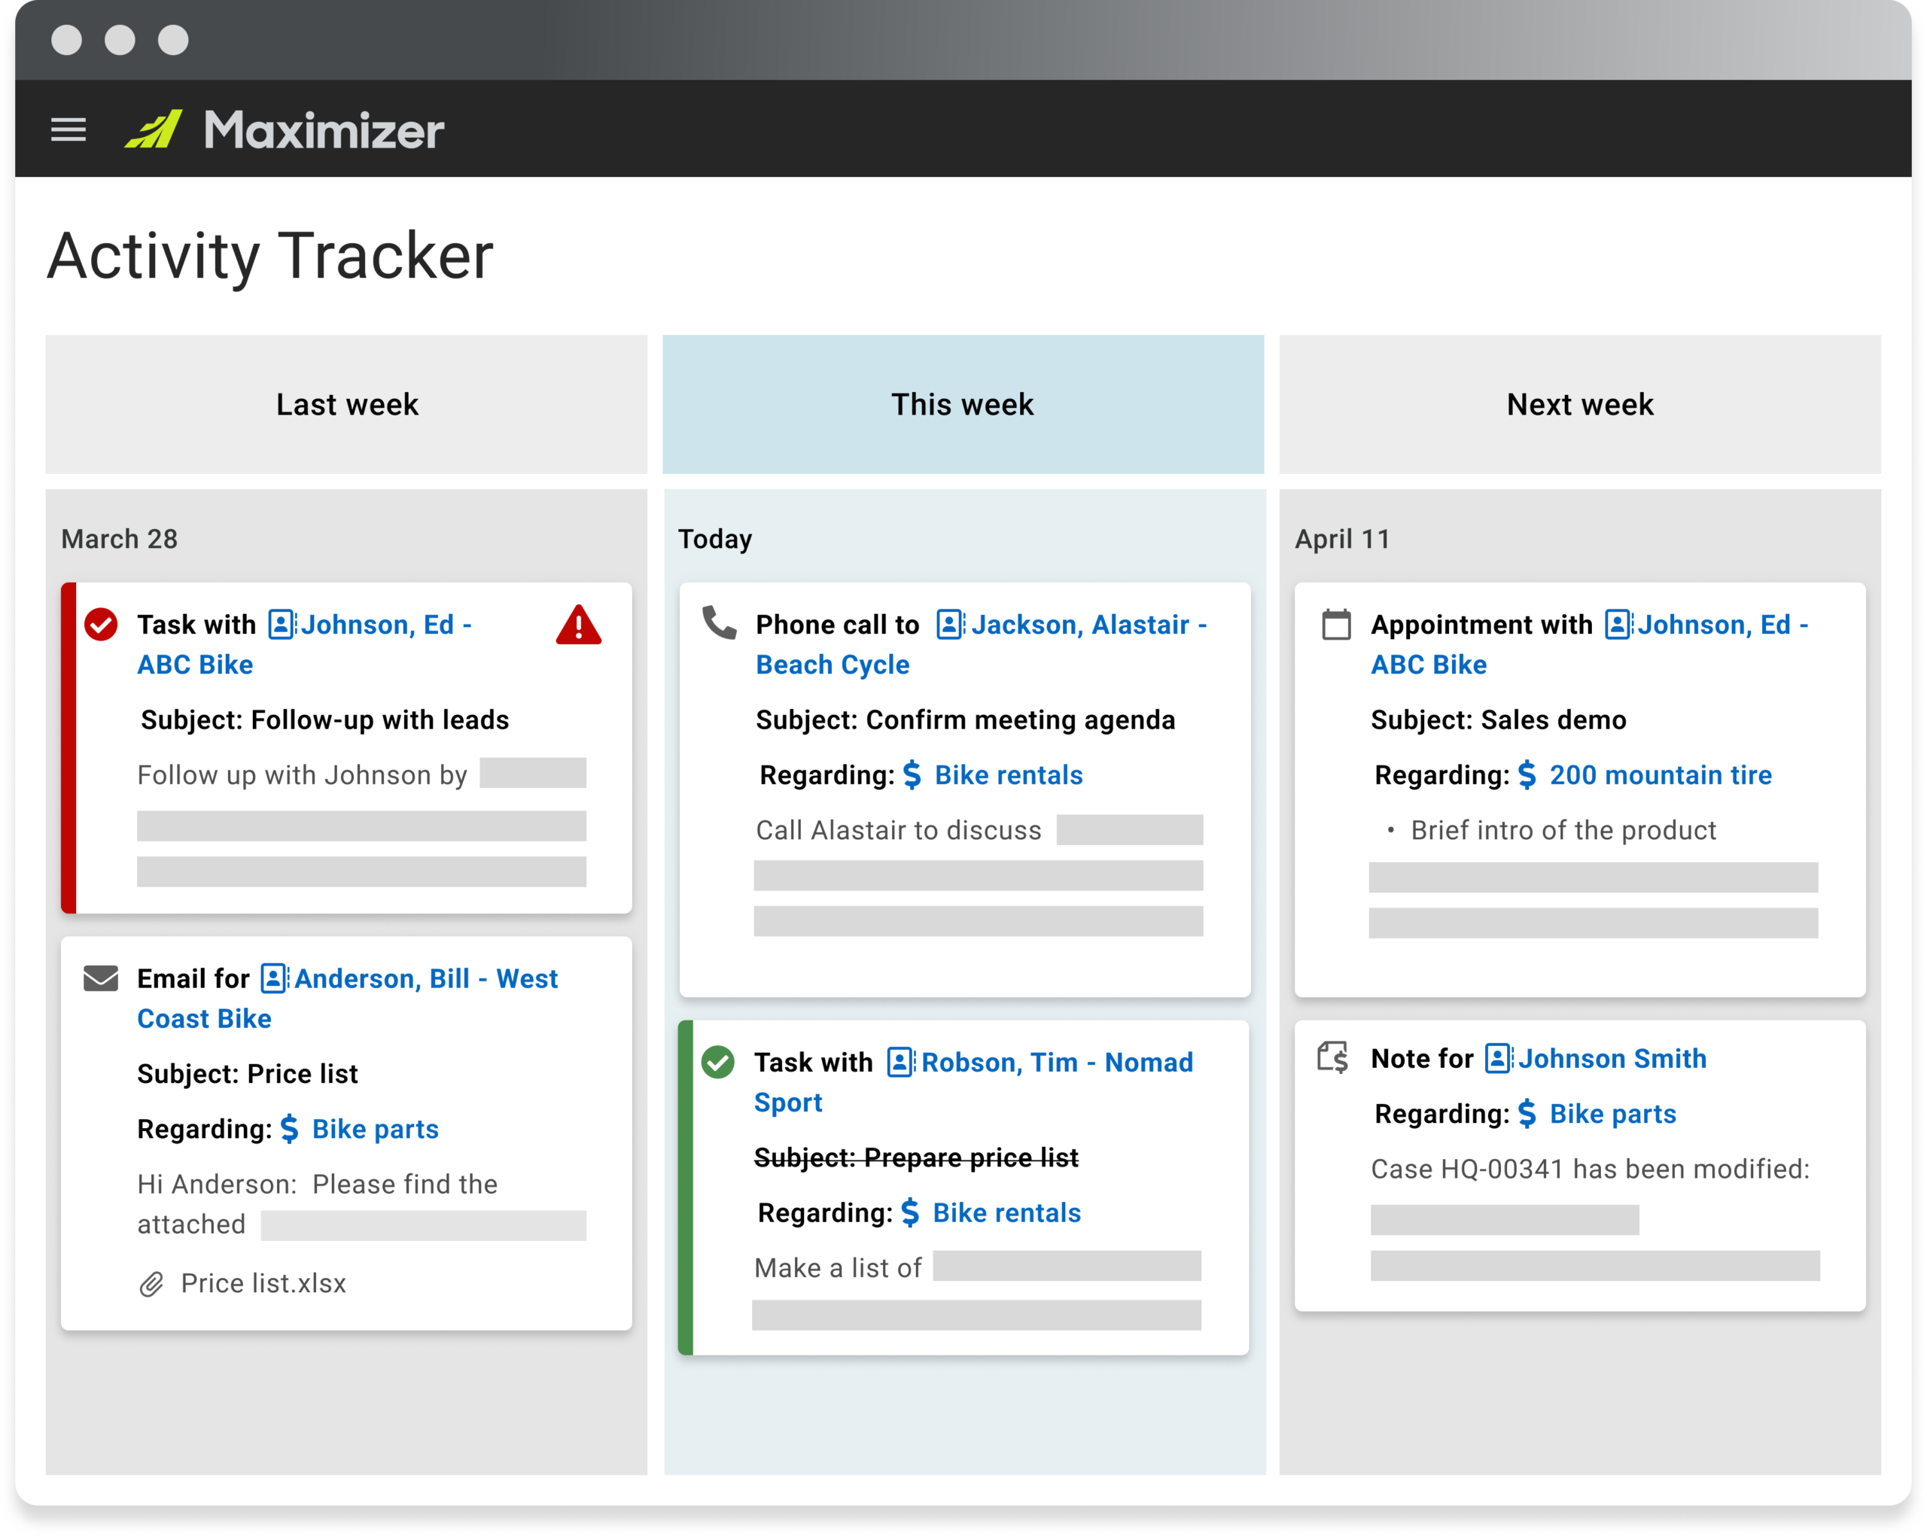Switch to the This week column tab

[x=963, y=404]
